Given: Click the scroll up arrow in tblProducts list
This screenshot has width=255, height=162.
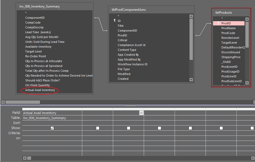Looking at the screenshot, I should [x=247, y=19].
